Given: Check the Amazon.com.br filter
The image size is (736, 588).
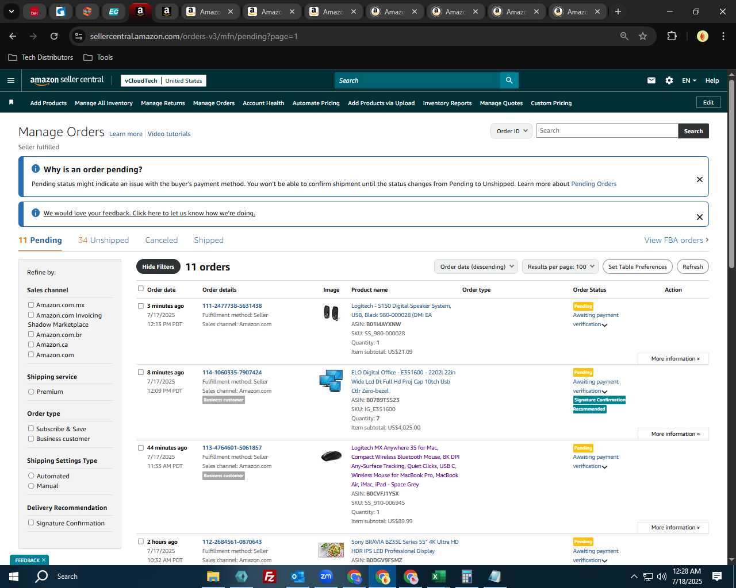Looking at the screenshot, I should pyautogui.click(x=31, y=334).
